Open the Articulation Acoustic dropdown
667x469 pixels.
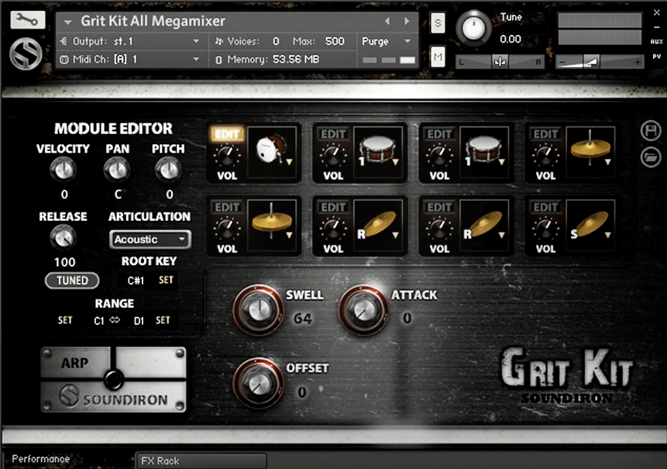point(150,240)
